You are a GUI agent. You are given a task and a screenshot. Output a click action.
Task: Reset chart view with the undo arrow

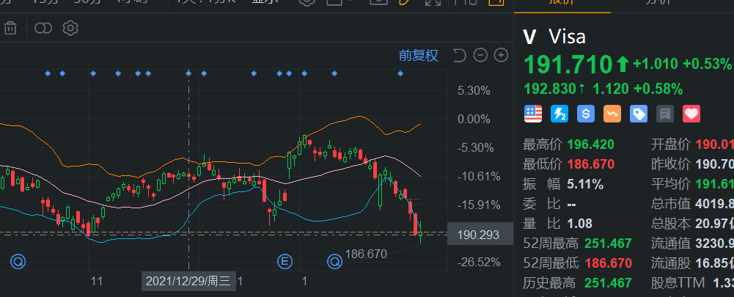tap(460, 55)
